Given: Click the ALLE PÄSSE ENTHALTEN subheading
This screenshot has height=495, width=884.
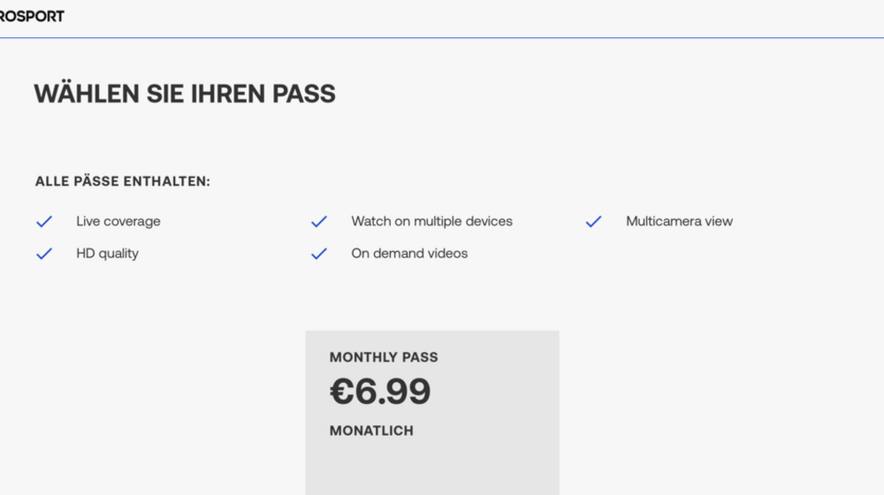Looking at the screenshot, I should [x=122, y=181].
